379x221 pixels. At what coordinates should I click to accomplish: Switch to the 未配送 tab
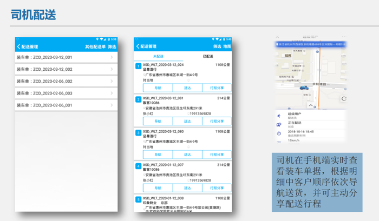coord(158,56)
